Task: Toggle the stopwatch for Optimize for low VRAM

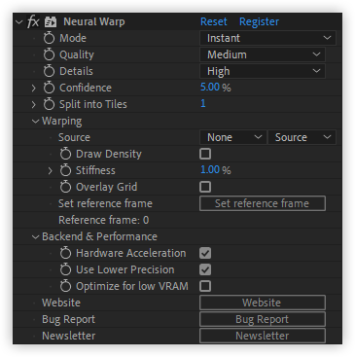Action: (65, 286)
